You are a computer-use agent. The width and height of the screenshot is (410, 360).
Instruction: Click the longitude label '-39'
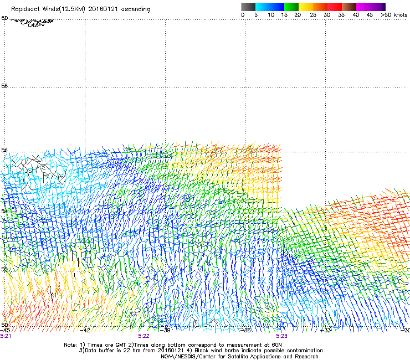165,330
